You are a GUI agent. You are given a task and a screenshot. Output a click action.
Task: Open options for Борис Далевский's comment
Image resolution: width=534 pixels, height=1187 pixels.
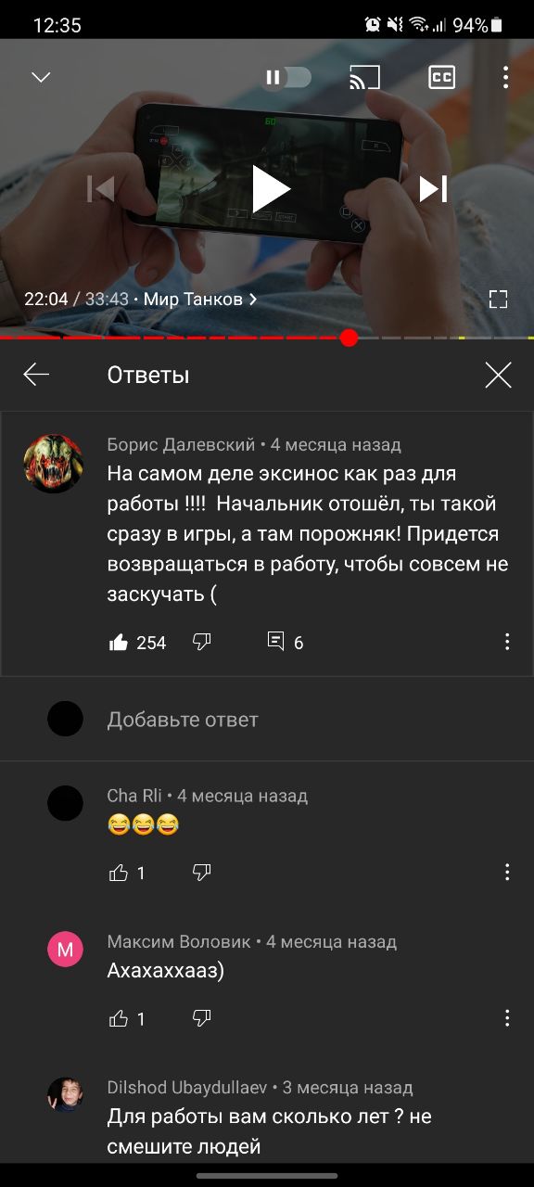pyautogui.click(x=507, y=642)
